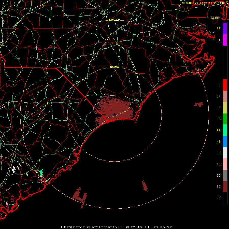The height and width of the screenshot is (229, 229).
Task: Click the HR green color swatch
Action: [x=225, y=119]
